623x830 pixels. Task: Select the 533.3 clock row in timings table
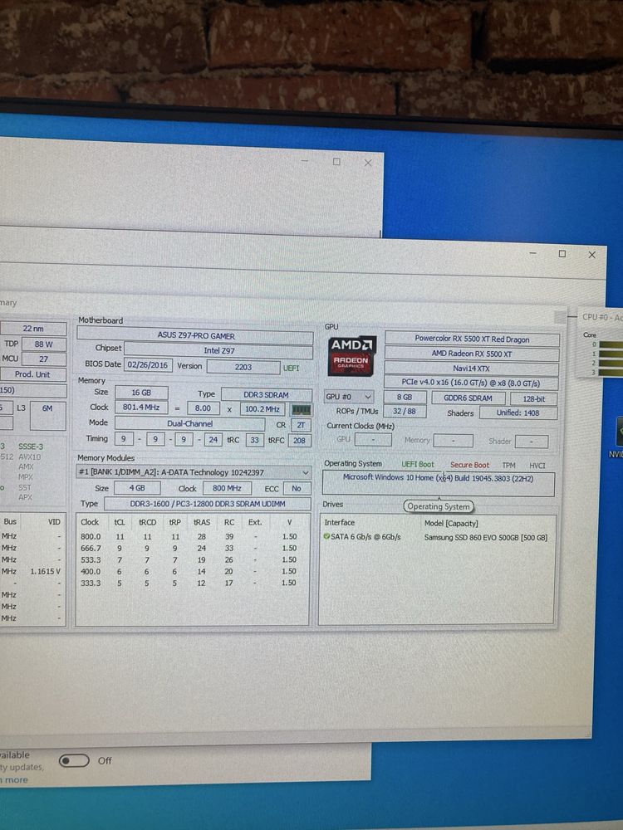pos(191,559)
